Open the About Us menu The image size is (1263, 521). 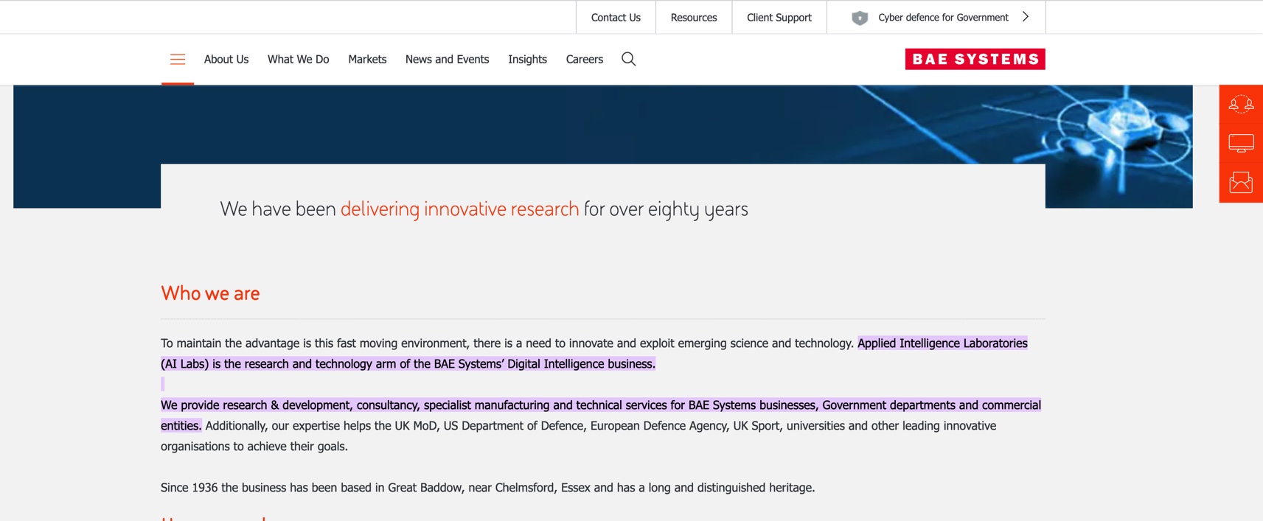[226, 59]
